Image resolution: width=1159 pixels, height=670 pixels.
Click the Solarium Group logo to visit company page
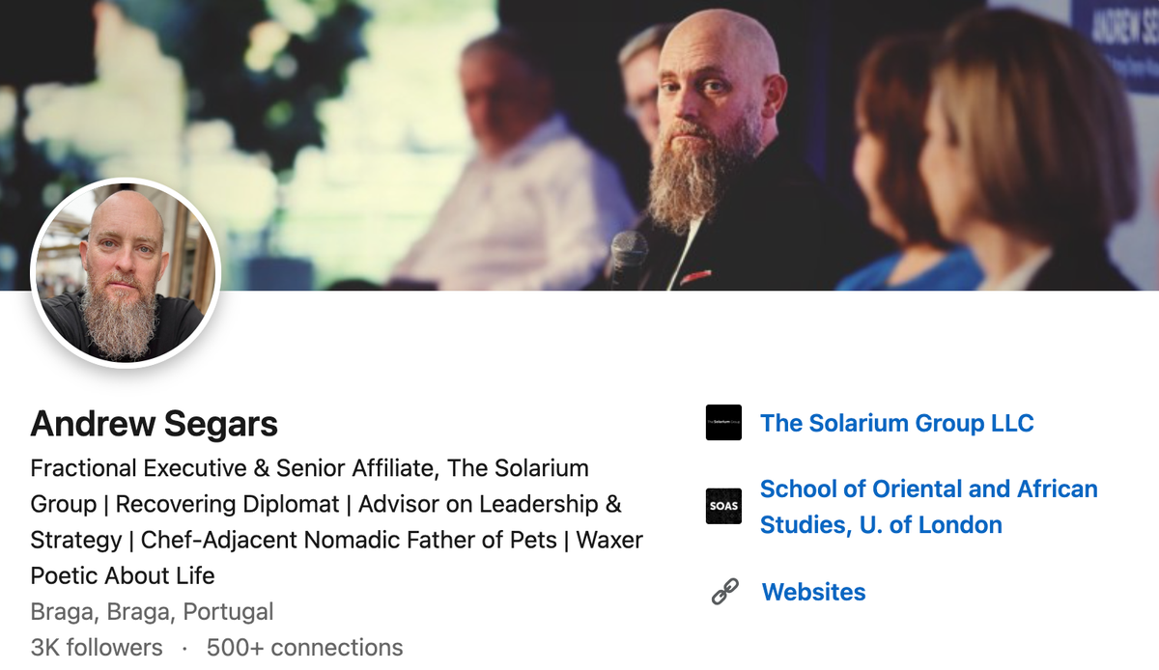click(x=723, y=423)
